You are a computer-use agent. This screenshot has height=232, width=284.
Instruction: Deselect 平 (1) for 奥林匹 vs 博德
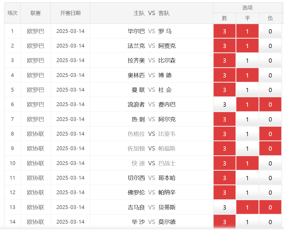247,75
